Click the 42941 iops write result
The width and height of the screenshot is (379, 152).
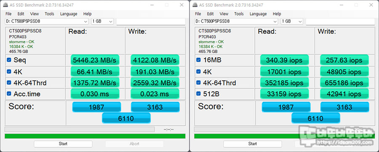[x=344, y=94]
